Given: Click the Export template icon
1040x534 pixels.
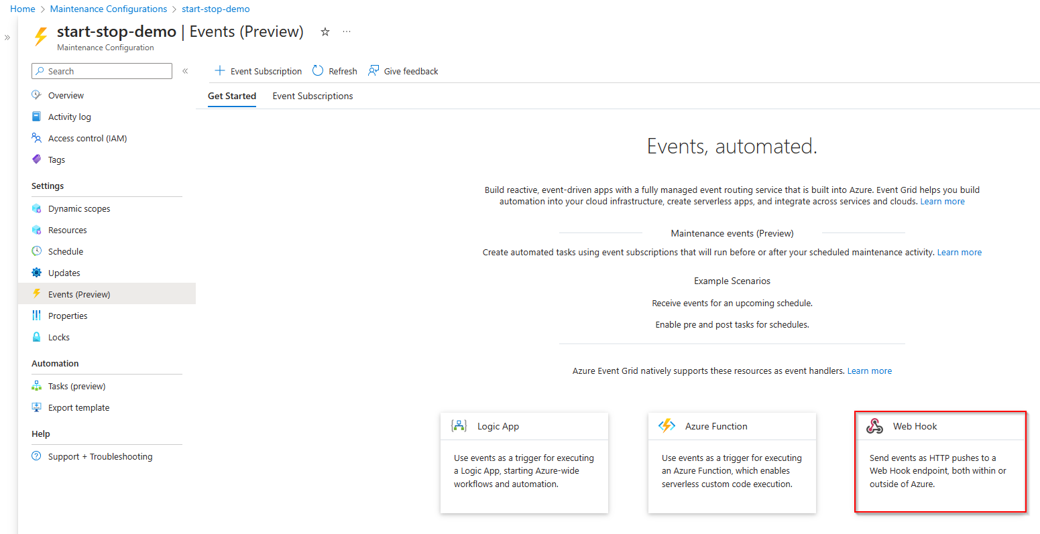Looking at the screenshot, I should point(37,407).
